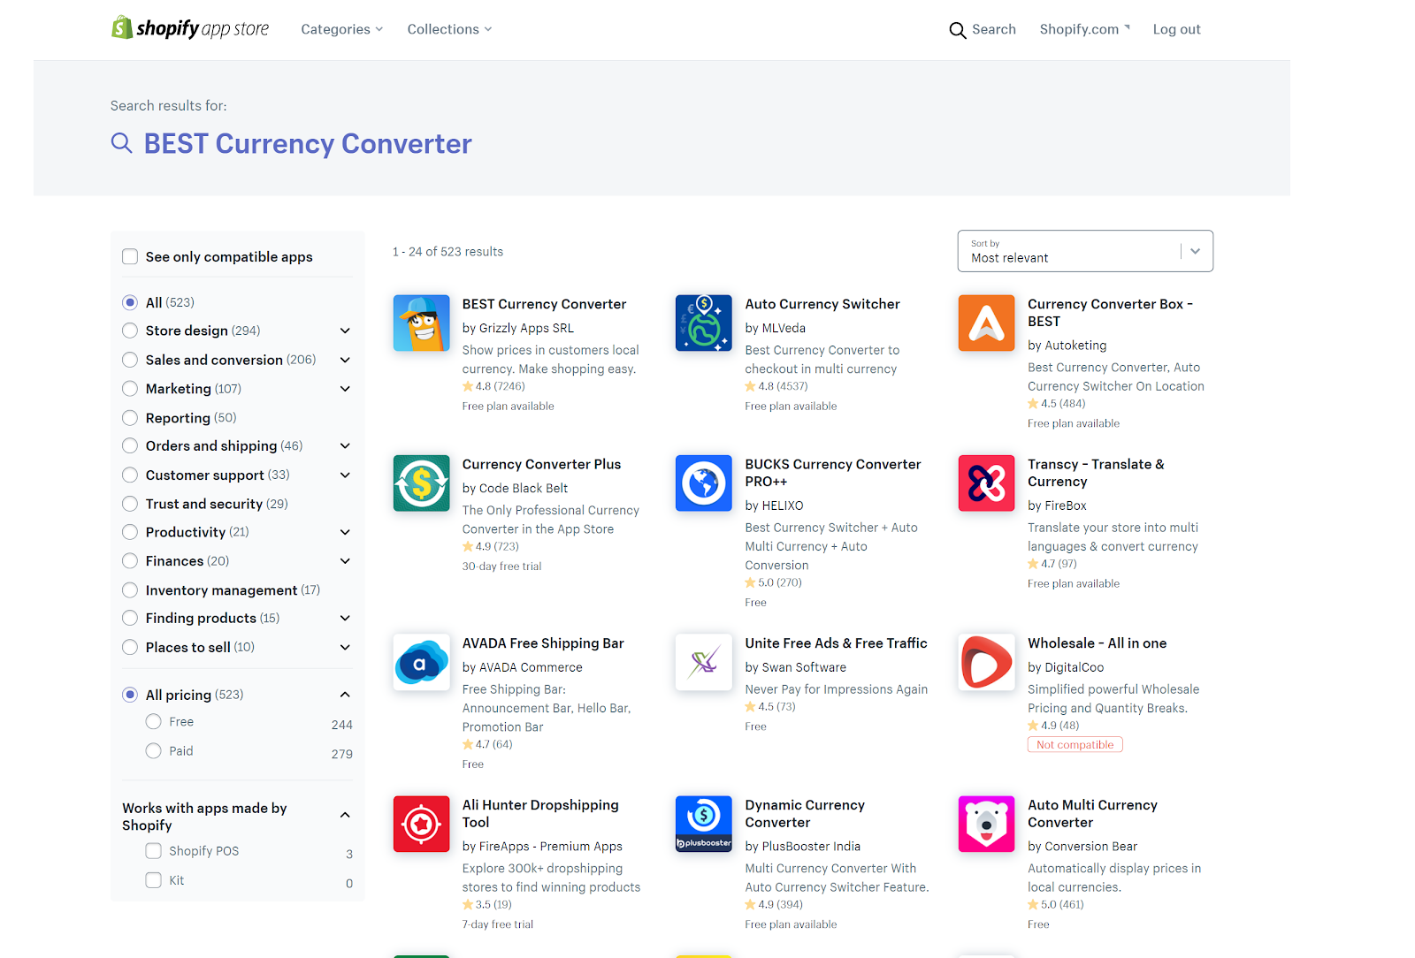Select Marketing category radio button
This screenshot has height=958, width=1415.
130,389
